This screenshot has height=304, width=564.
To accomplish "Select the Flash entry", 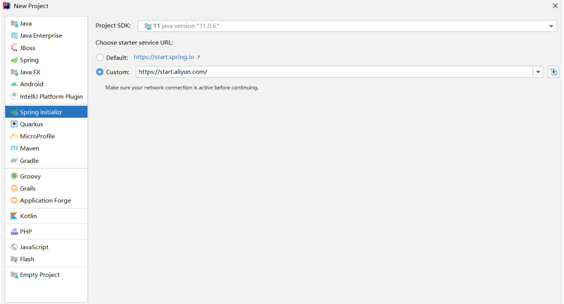I will tap(46, 259).
